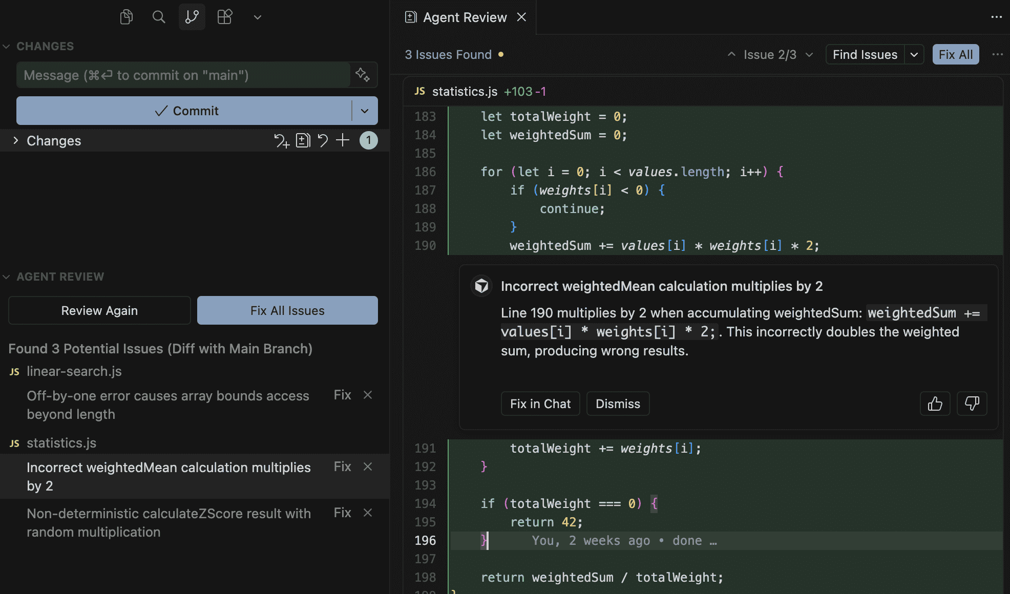Expand the Changes tree group

pyautogui.click(x=15, y=140)
